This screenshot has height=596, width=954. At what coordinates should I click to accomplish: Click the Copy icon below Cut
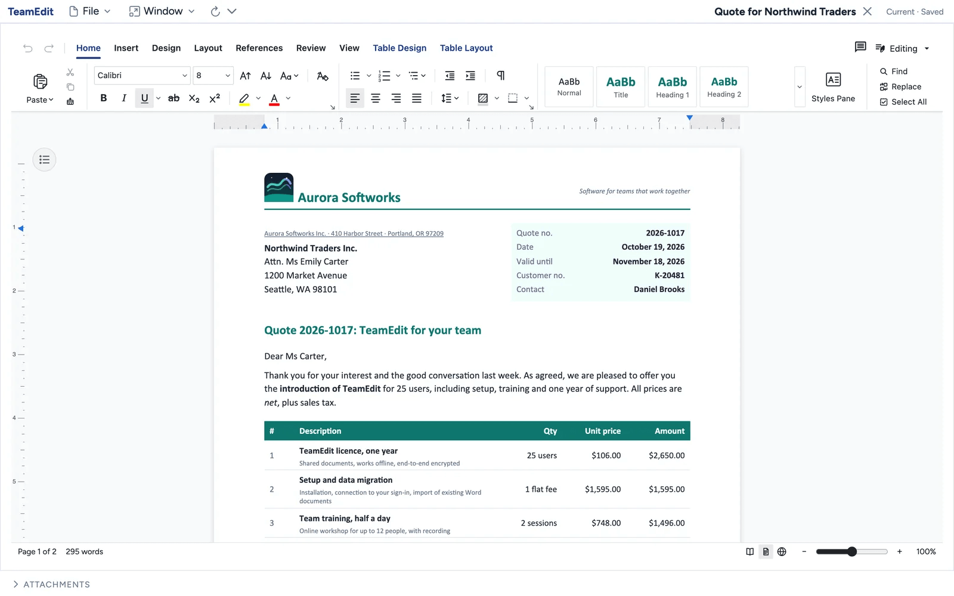70,87
